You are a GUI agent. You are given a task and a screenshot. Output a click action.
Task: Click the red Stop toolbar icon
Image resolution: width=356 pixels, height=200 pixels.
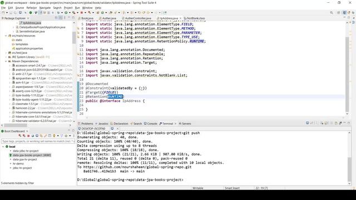pyautogui.click(x=82, y=13)
